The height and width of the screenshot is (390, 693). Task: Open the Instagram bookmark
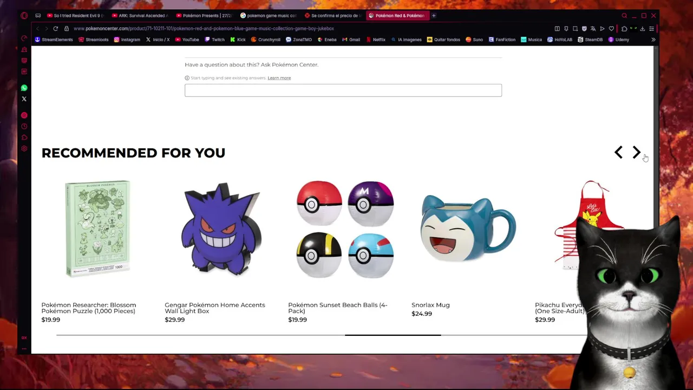tap(127, 40)
